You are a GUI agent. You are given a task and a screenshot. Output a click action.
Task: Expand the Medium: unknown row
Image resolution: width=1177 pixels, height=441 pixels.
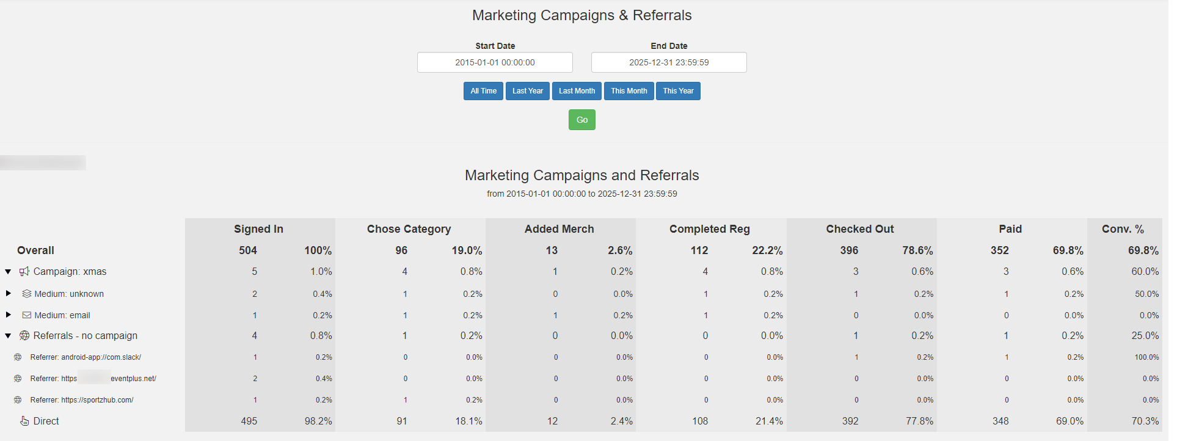tap(8, 293)
